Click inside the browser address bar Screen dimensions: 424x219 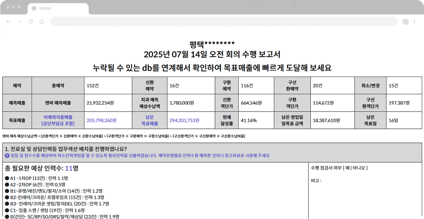[x=223, y=22]
